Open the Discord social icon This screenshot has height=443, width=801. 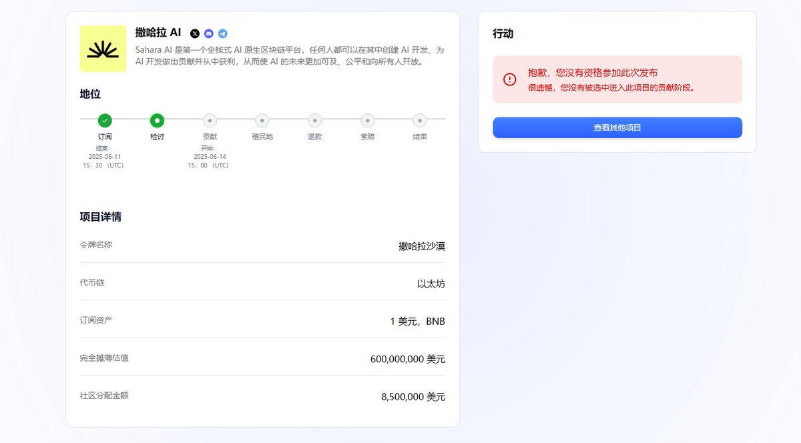(x=209, y=33)
